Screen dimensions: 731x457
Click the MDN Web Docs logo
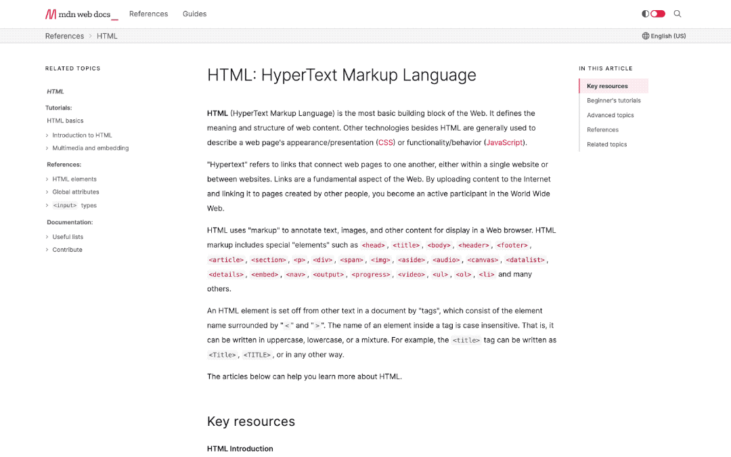coord(81,14)
